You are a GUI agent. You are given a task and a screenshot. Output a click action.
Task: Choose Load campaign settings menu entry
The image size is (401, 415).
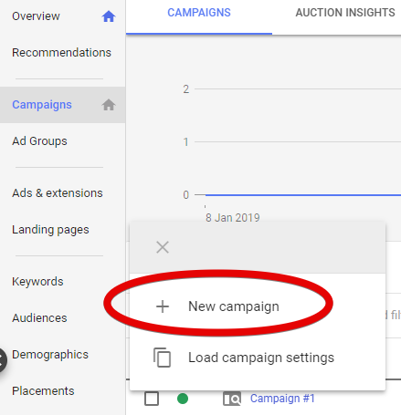(258, 358)
